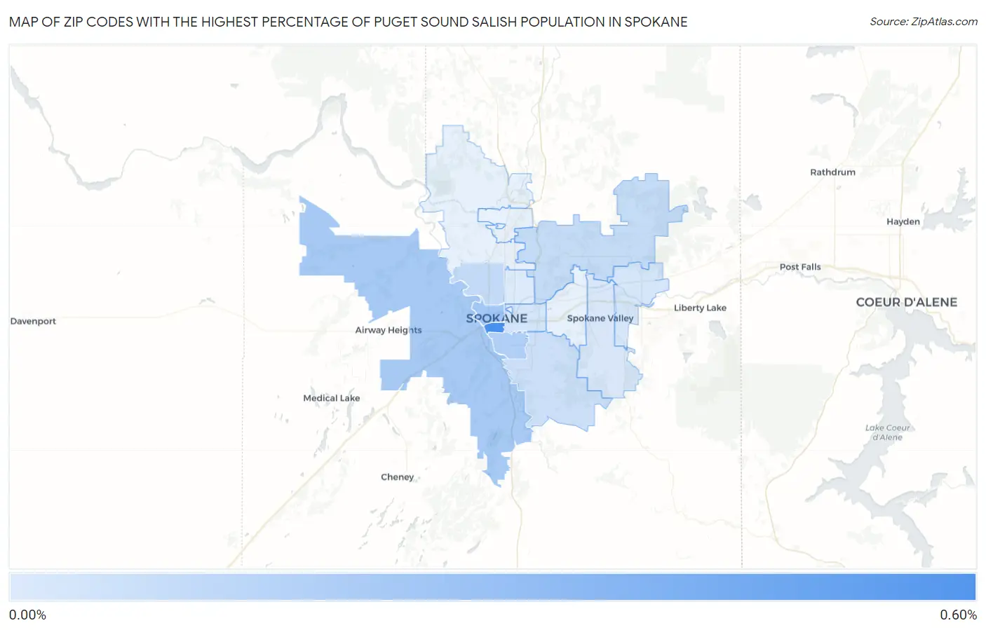This screenshot has width=986, height=630.
Task: Click the Coeur d'Alene city label
Action: [x=906, y=302]
